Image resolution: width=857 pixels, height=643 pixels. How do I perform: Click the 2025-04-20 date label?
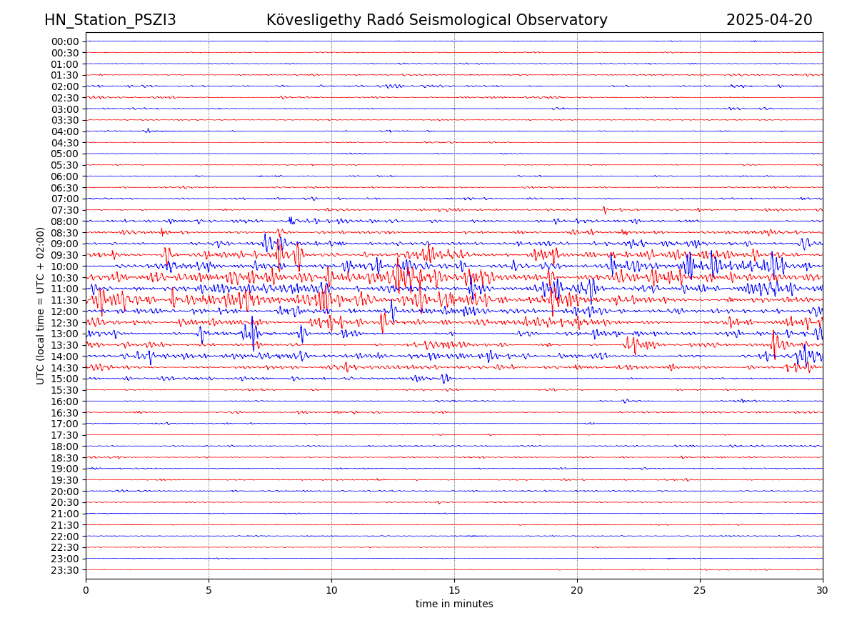769,20
